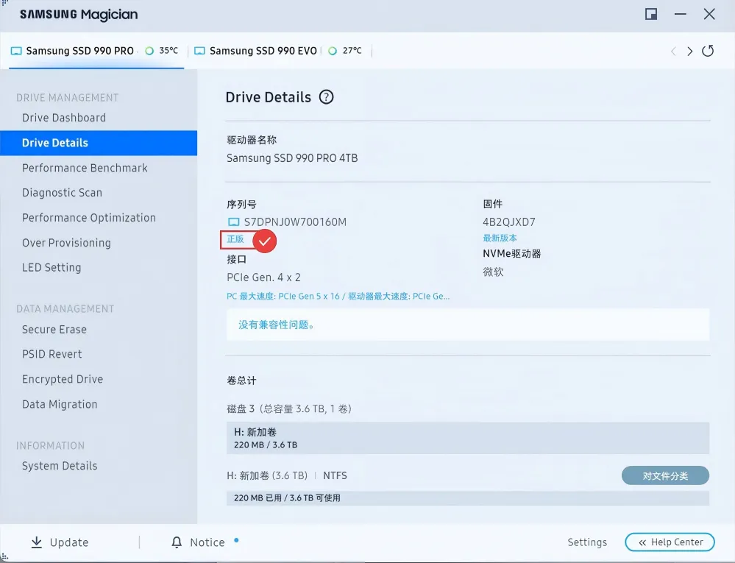Minimize the Samsung Magician window
Image resolution: width=735 pixels, height=563 pixels.
[x=680, y=14]
